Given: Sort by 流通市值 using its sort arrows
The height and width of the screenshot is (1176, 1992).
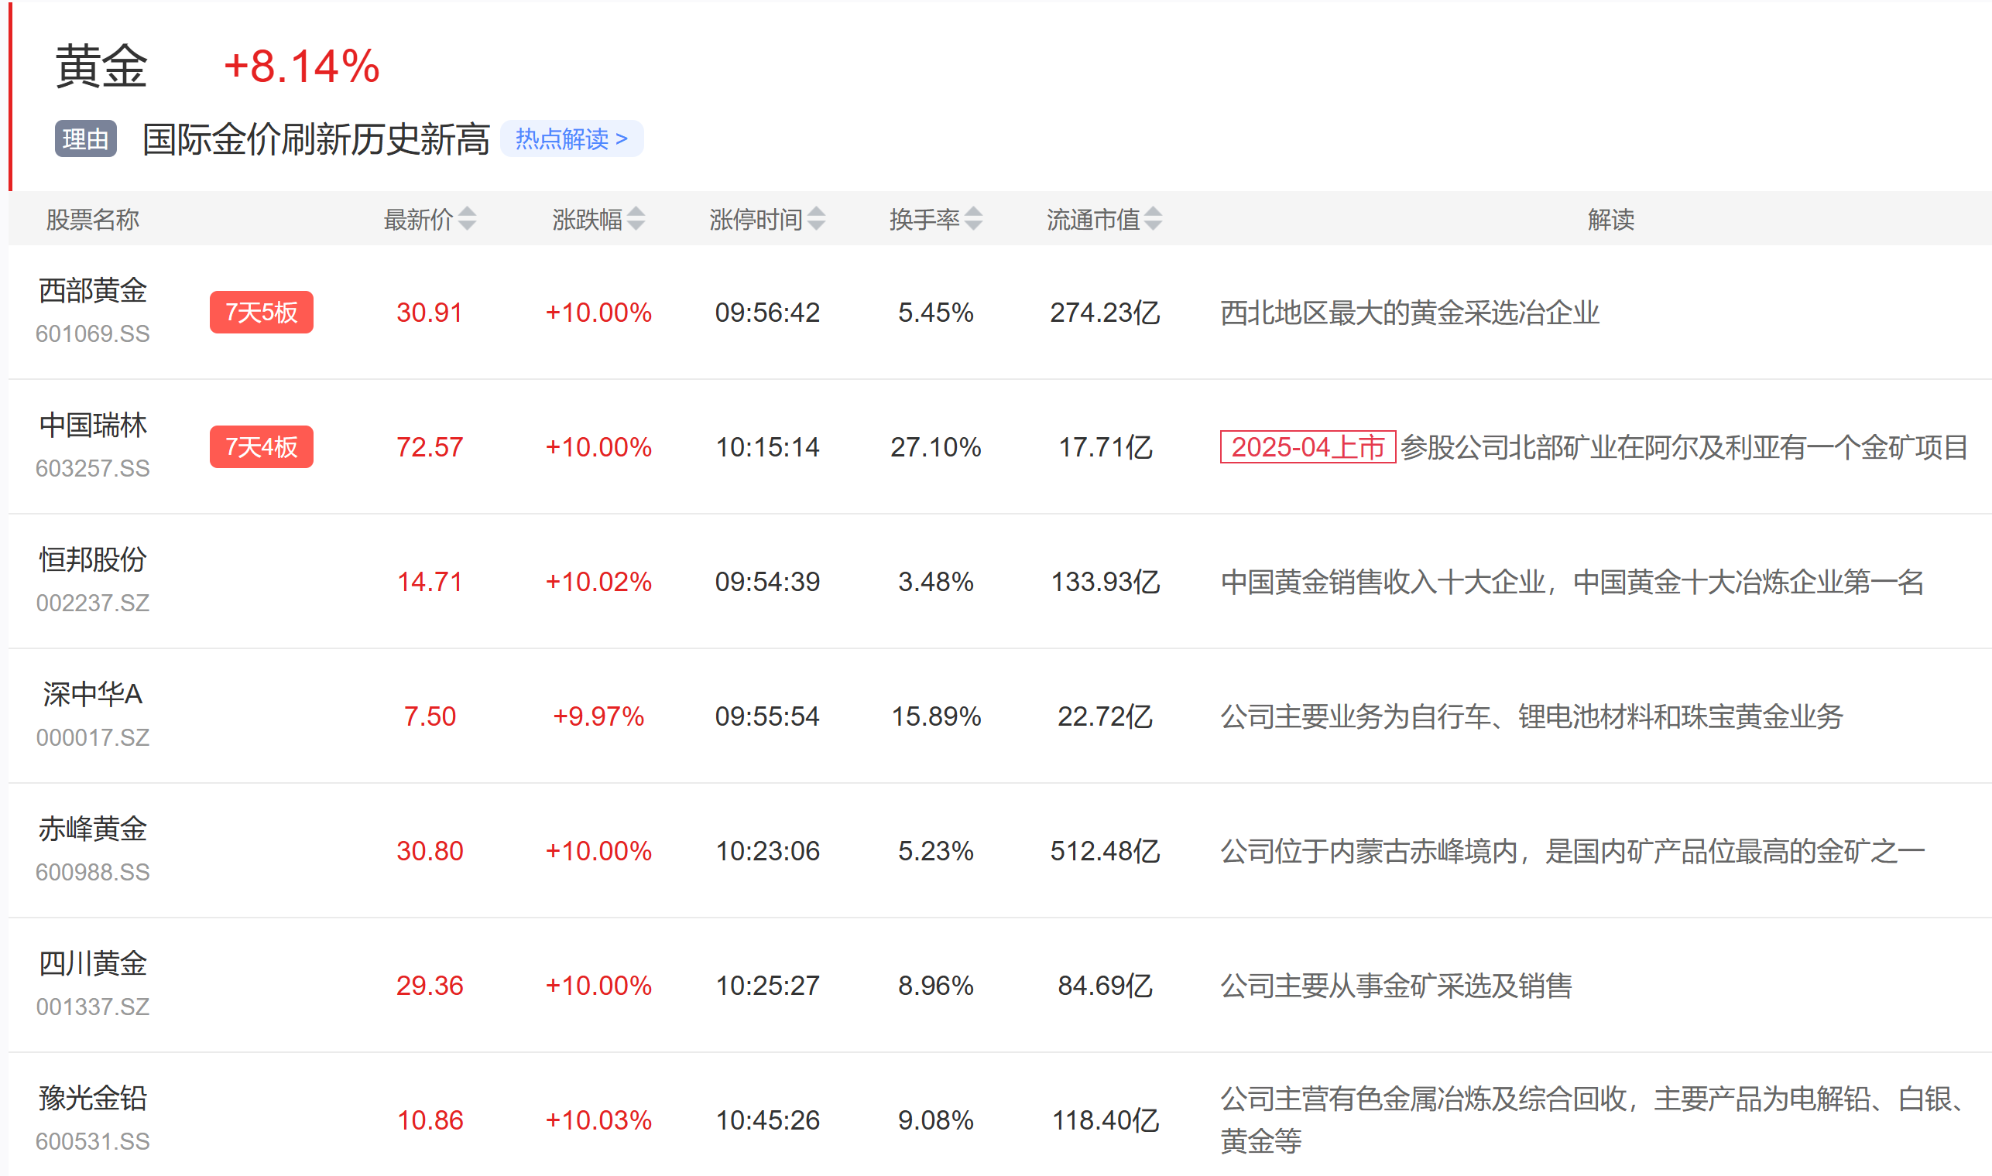Looking at the screenshot, I should [x=1154, y=219].
